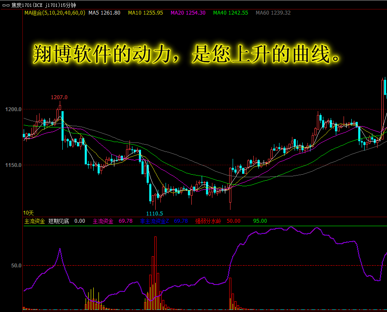The image size is (387, 312).
Task: Select the MA10 1255.95 value
Action: [x=146, y=13]
